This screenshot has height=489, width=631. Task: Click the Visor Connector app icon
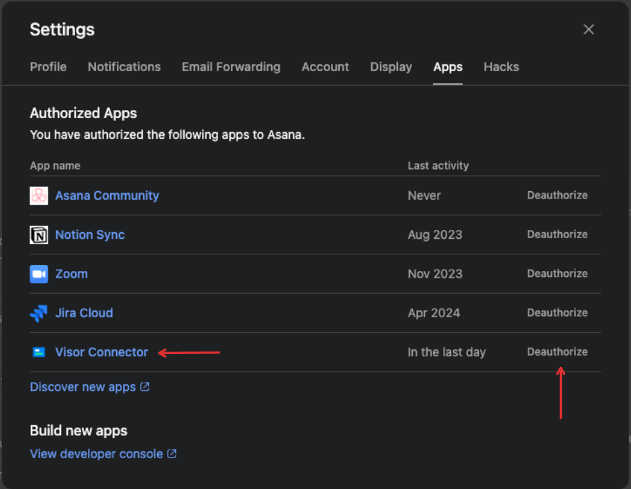pos(39,352)
